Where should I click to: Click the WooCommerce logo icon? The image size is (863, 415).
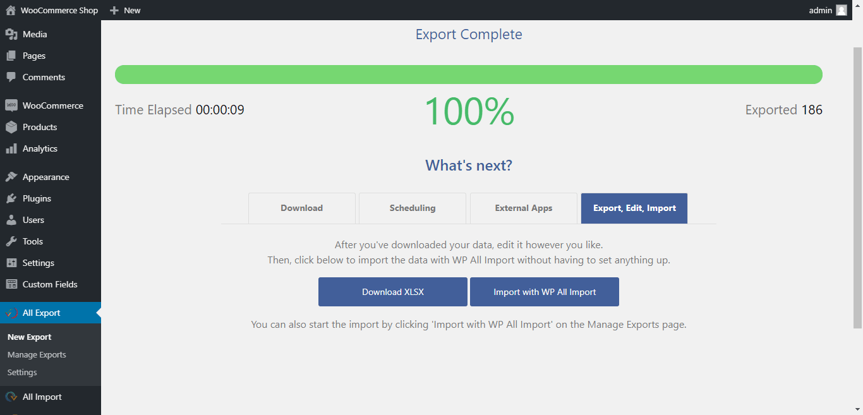tap(11, 105)
